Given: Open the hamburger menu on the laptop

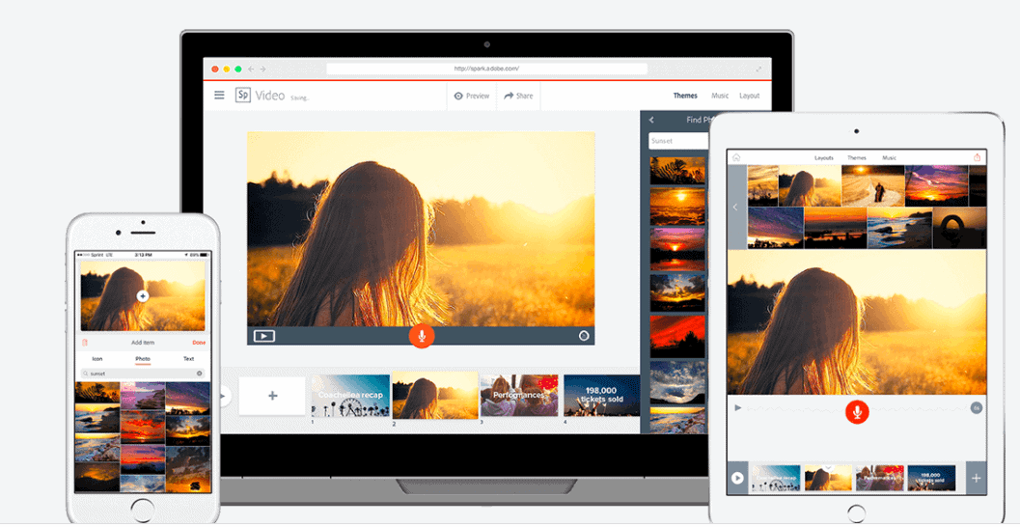Looking at the screenshot, I should coord(219,95).
